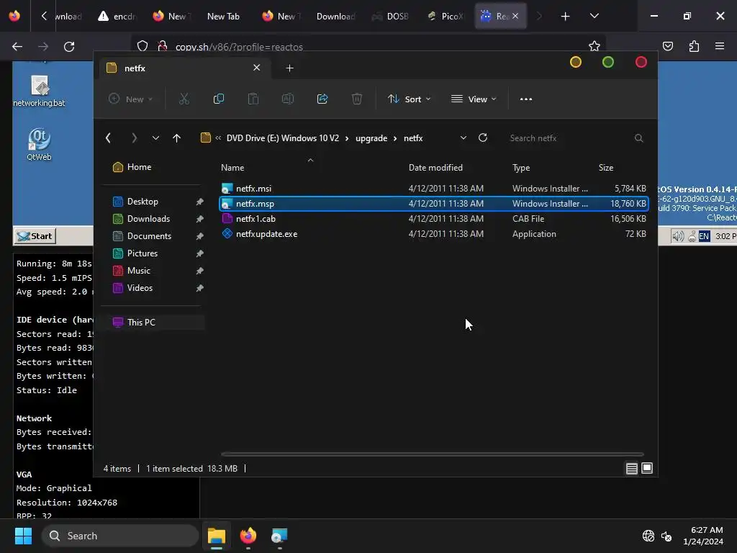737x553 pixels.
Task: Open the View dropdown menu
Action: coord(474,99)
